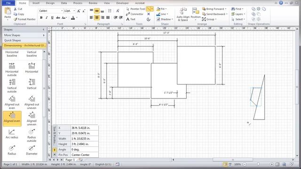Click Auto Align & Space
301x169 pixels.
tap(183, 15)
